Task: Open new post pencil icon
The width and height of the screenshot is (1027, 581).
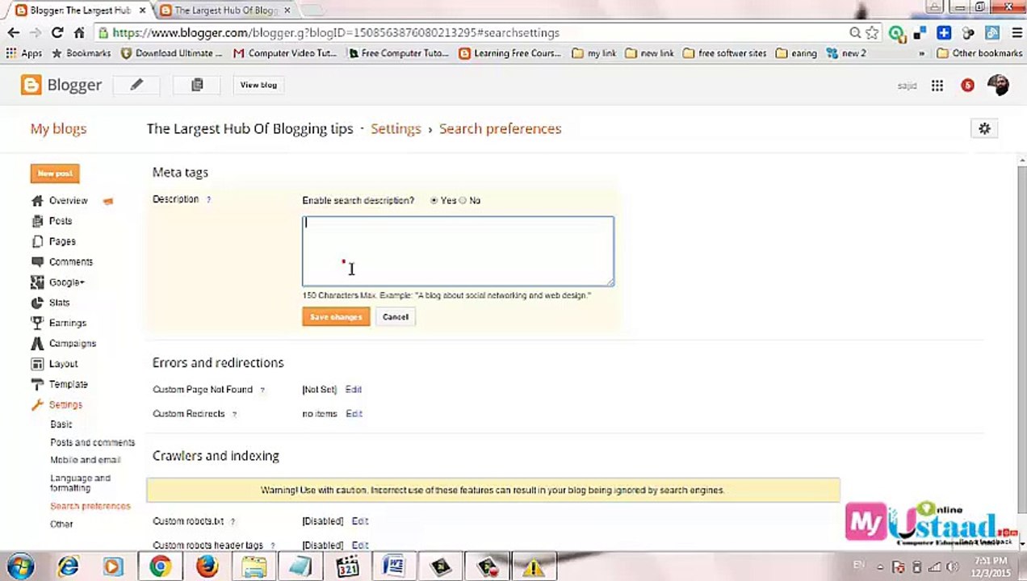Action: tap(136, 85)
